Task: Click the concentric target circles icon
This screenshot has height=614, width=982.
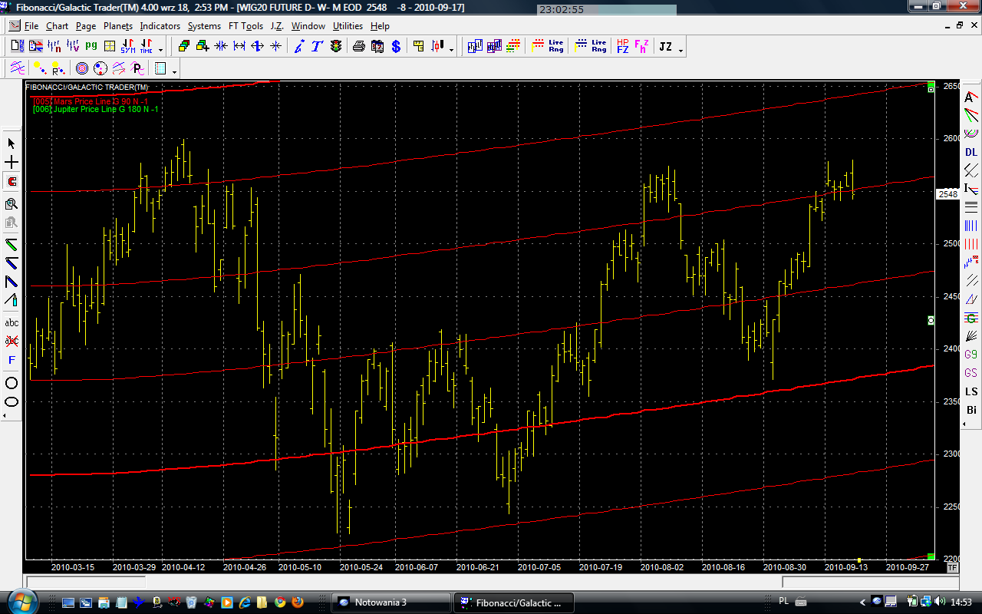Action: click(x=82, y=68)
